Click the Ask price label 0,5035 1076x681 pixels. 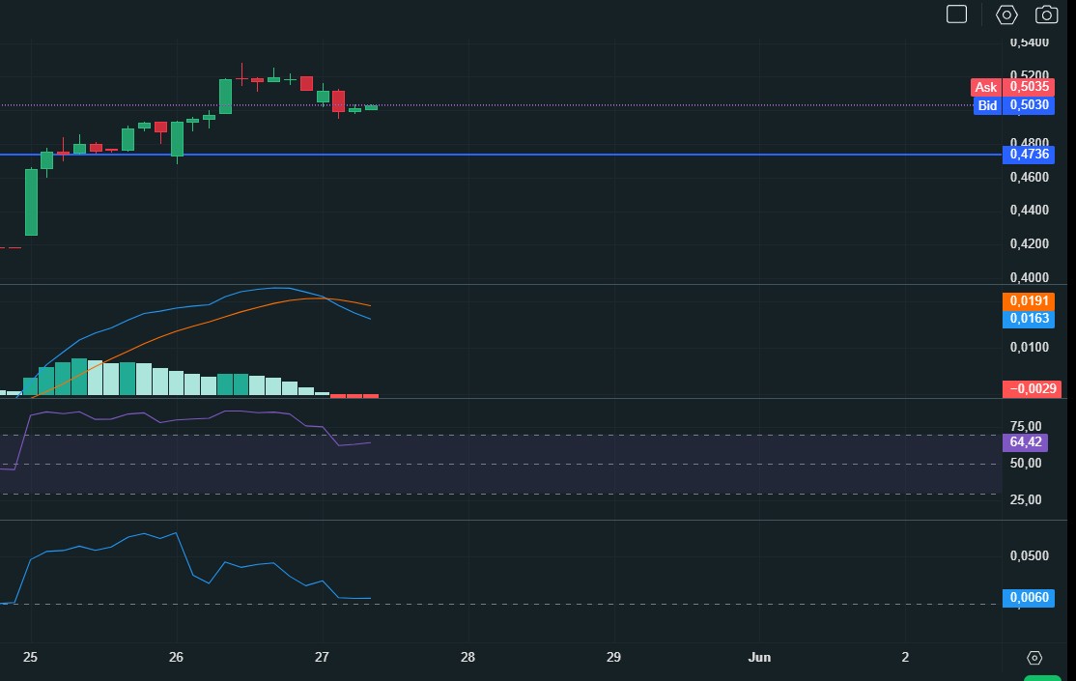click(1029, 87)
